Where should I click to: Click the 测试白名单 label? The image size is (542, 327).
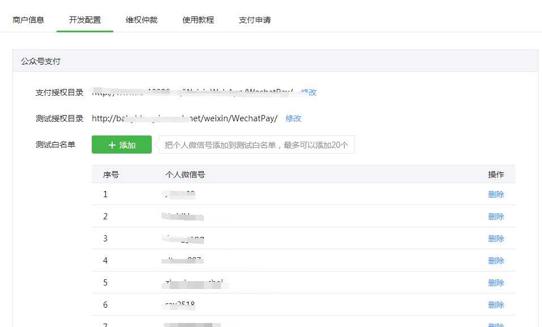click(56, 145)
